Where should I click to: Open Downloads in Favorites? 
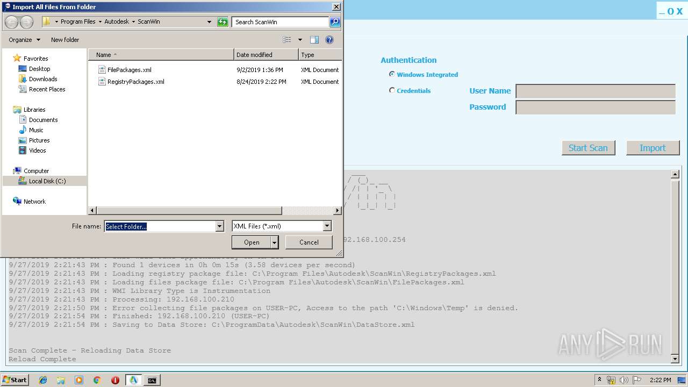43,79
